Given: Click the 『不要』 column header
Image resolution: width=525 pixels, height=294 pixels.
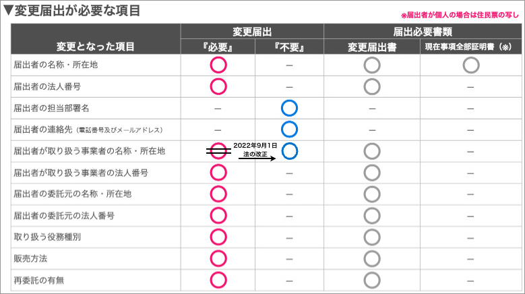Looking at the screenshot, I should 289,47.
